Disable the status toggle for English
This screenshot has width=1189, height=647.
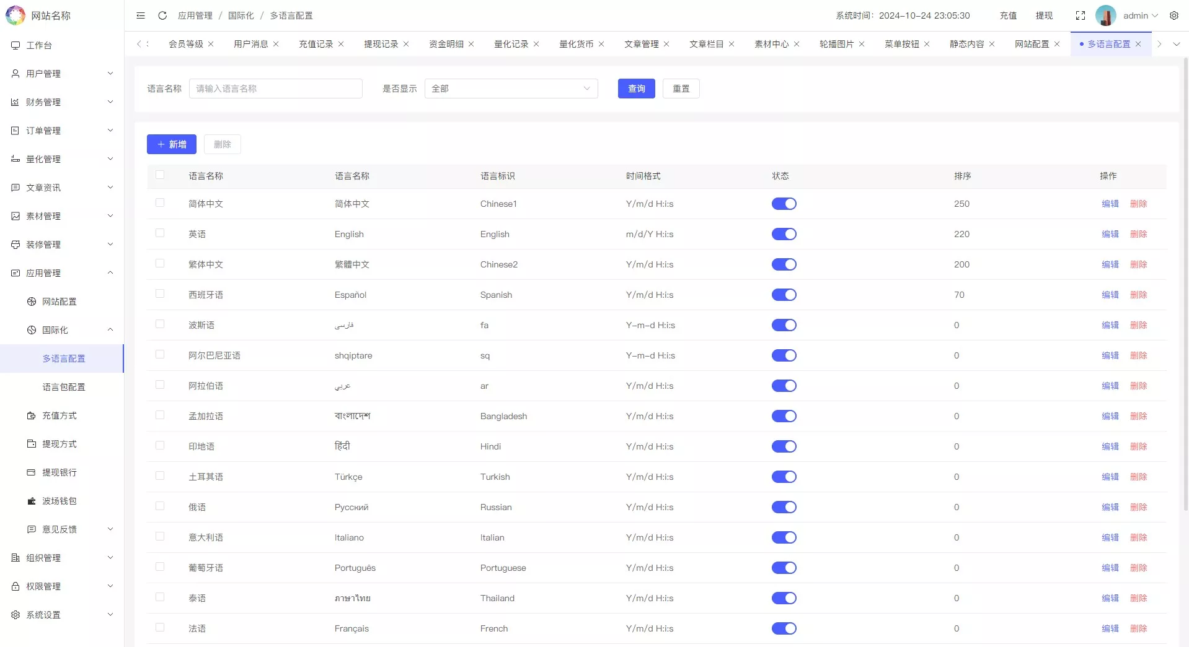(x=784, y=234)
